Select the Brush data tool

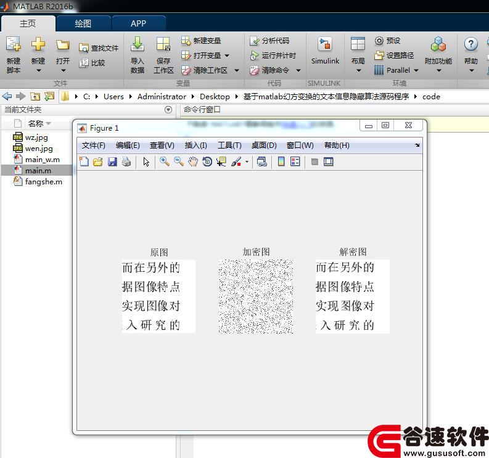236,162
